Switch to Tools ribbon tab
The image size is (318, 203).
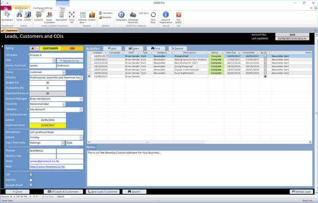(x=62, y=8)
